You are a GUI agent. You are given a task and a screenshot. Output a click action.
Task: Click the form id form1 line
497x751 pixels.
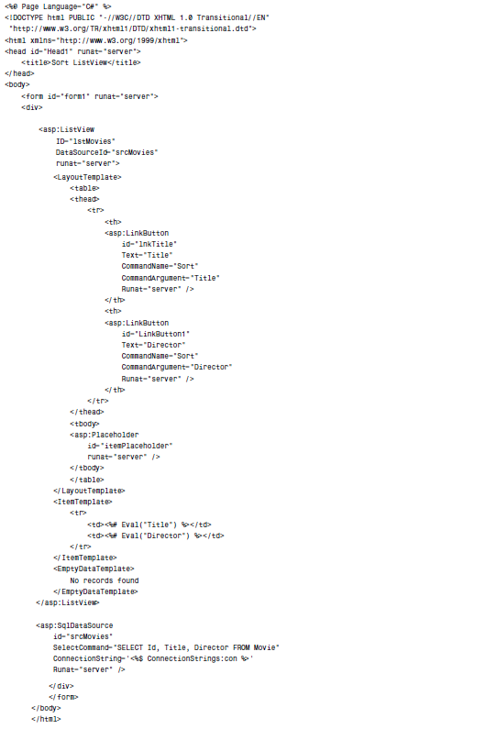(90, 95)
